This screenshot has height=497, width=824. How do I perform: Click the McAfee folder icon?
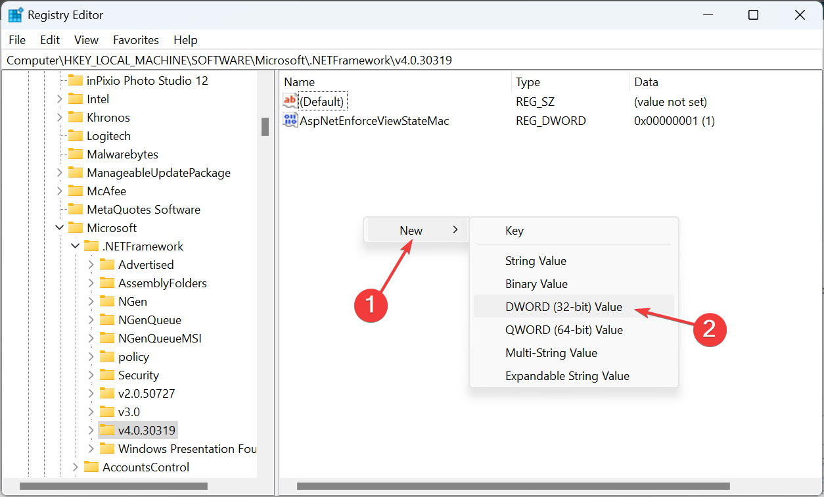75,191
